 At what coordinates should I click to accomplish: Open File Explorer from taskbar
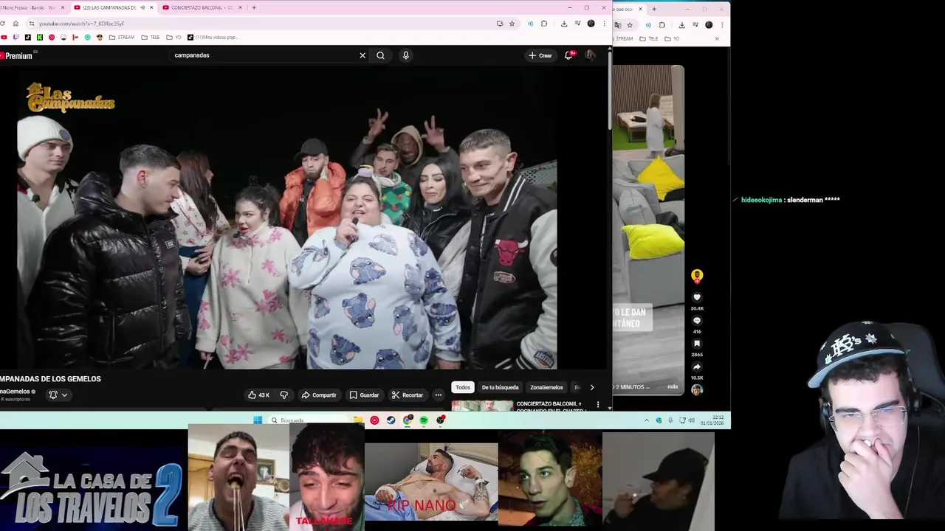pyautogui.click(x=358, y=420)
